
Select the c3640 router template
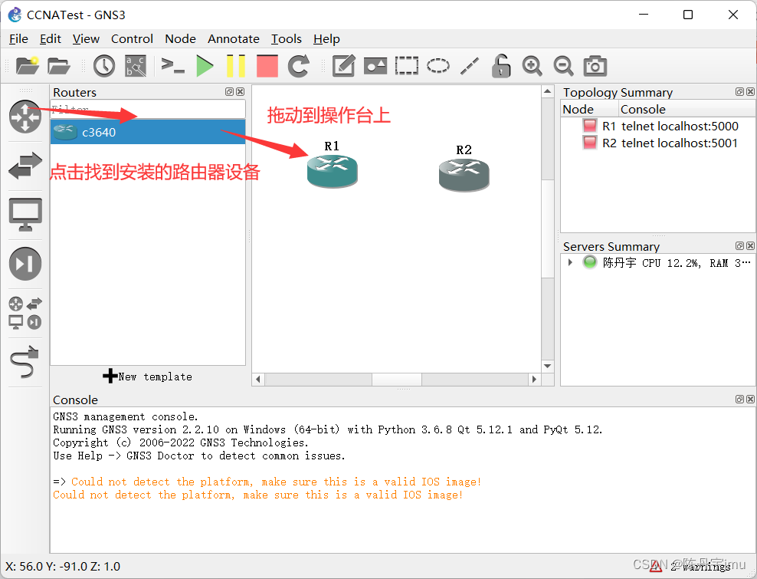coord(148,132)
